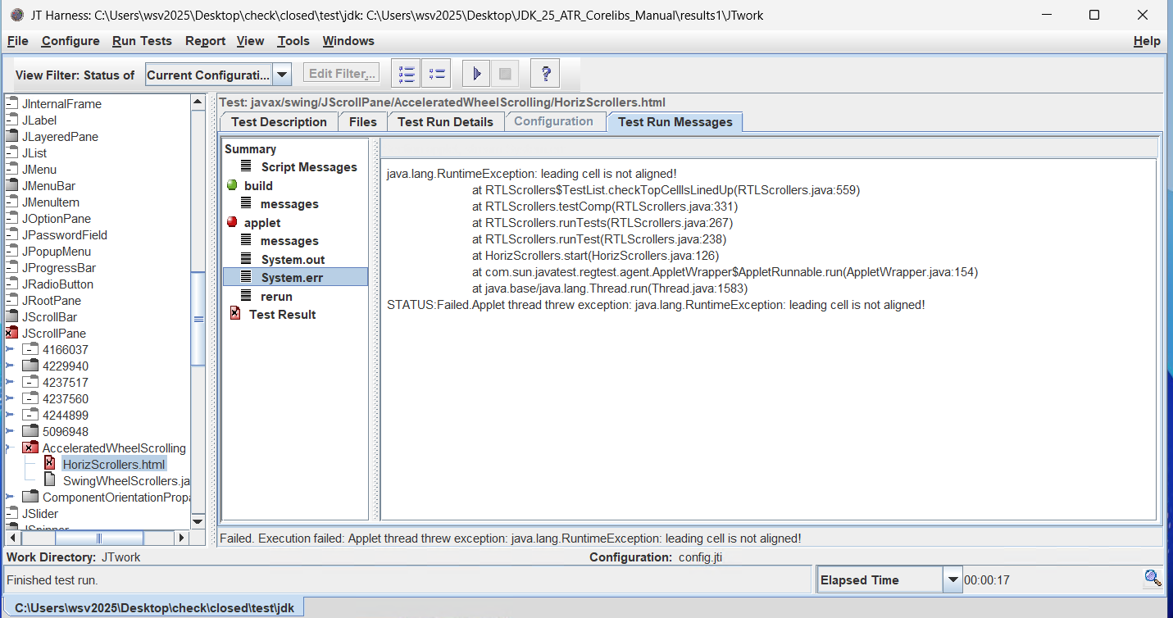Click the green passed build status icon
This screenshot has width=1173, height=618.
click(x=232, y=186)
